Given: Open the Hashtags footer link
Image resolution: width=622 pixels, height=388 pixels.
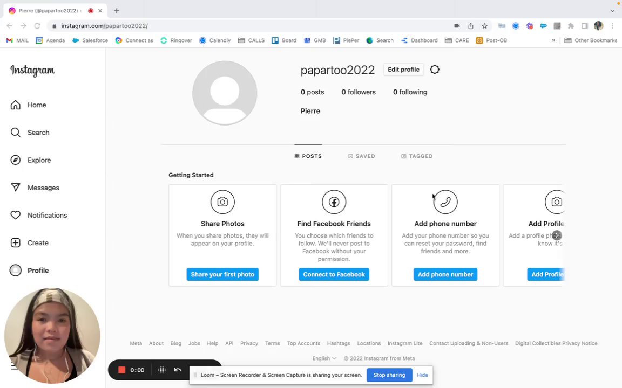Looking at the screenshot, I should tap(339, 343).
